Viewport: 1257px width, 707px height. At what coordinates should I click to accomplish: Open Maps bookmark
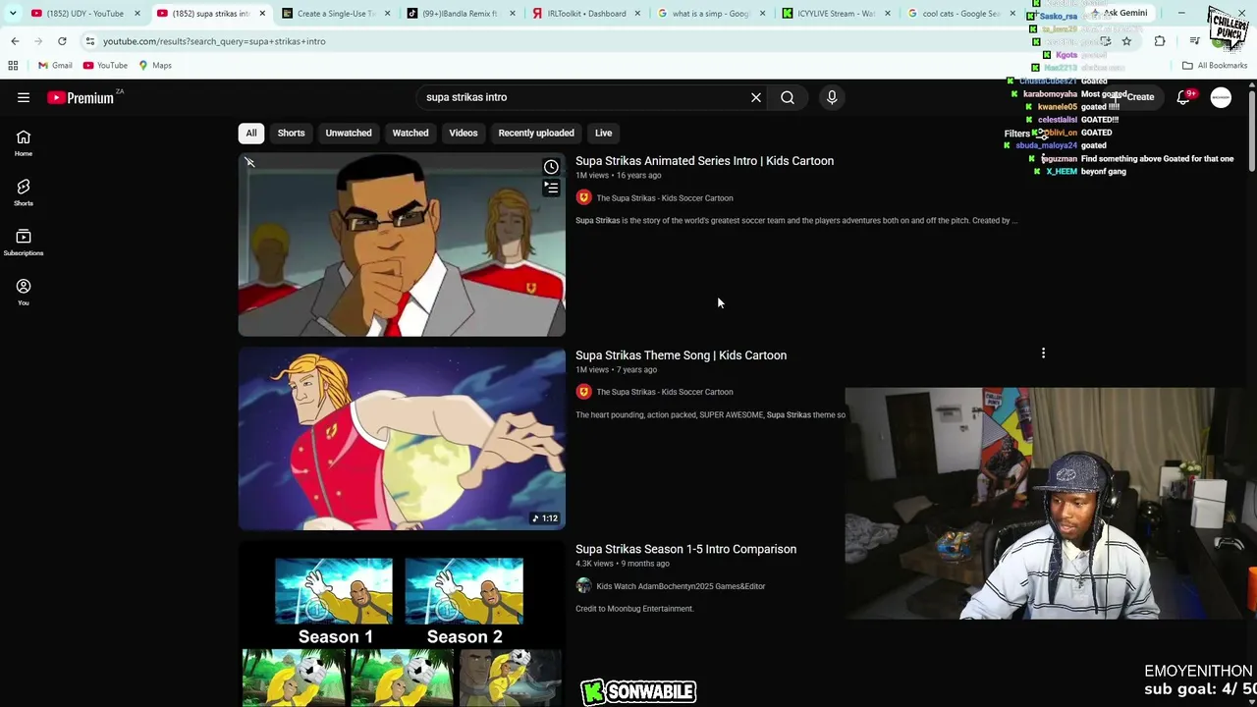(155, 66)
